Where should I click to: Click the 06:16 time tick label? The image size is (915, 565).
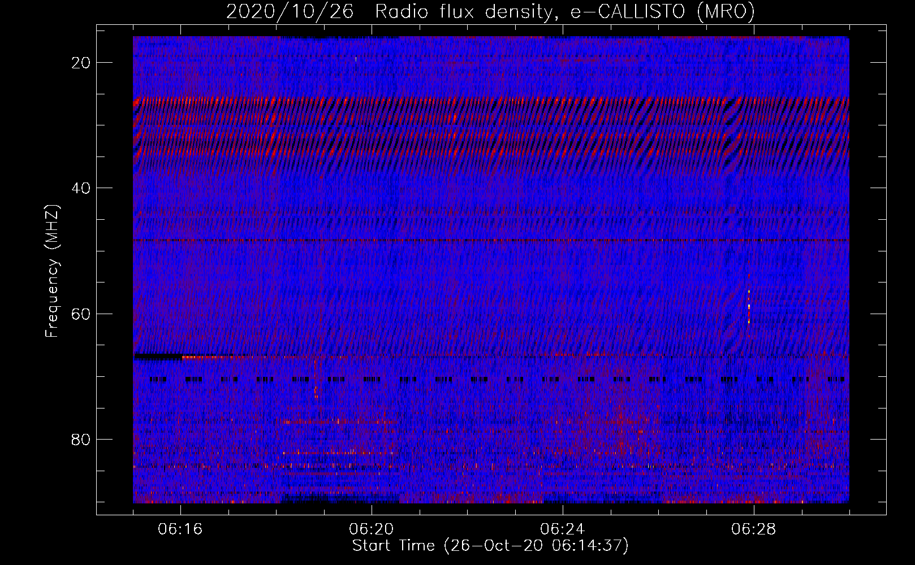(x=180, y=529)
